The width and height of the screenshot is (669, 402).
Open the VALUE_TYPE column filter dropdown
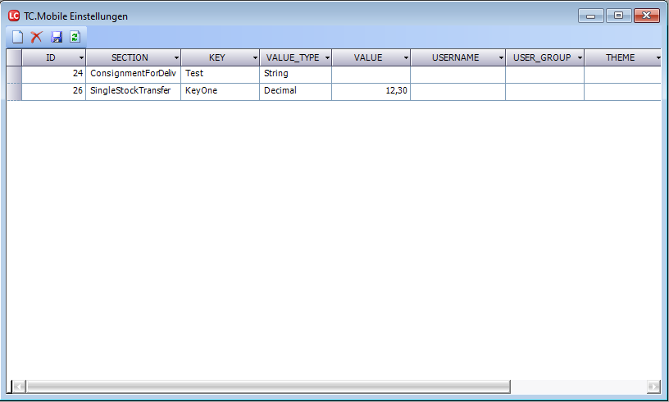(x=326, y=58)
